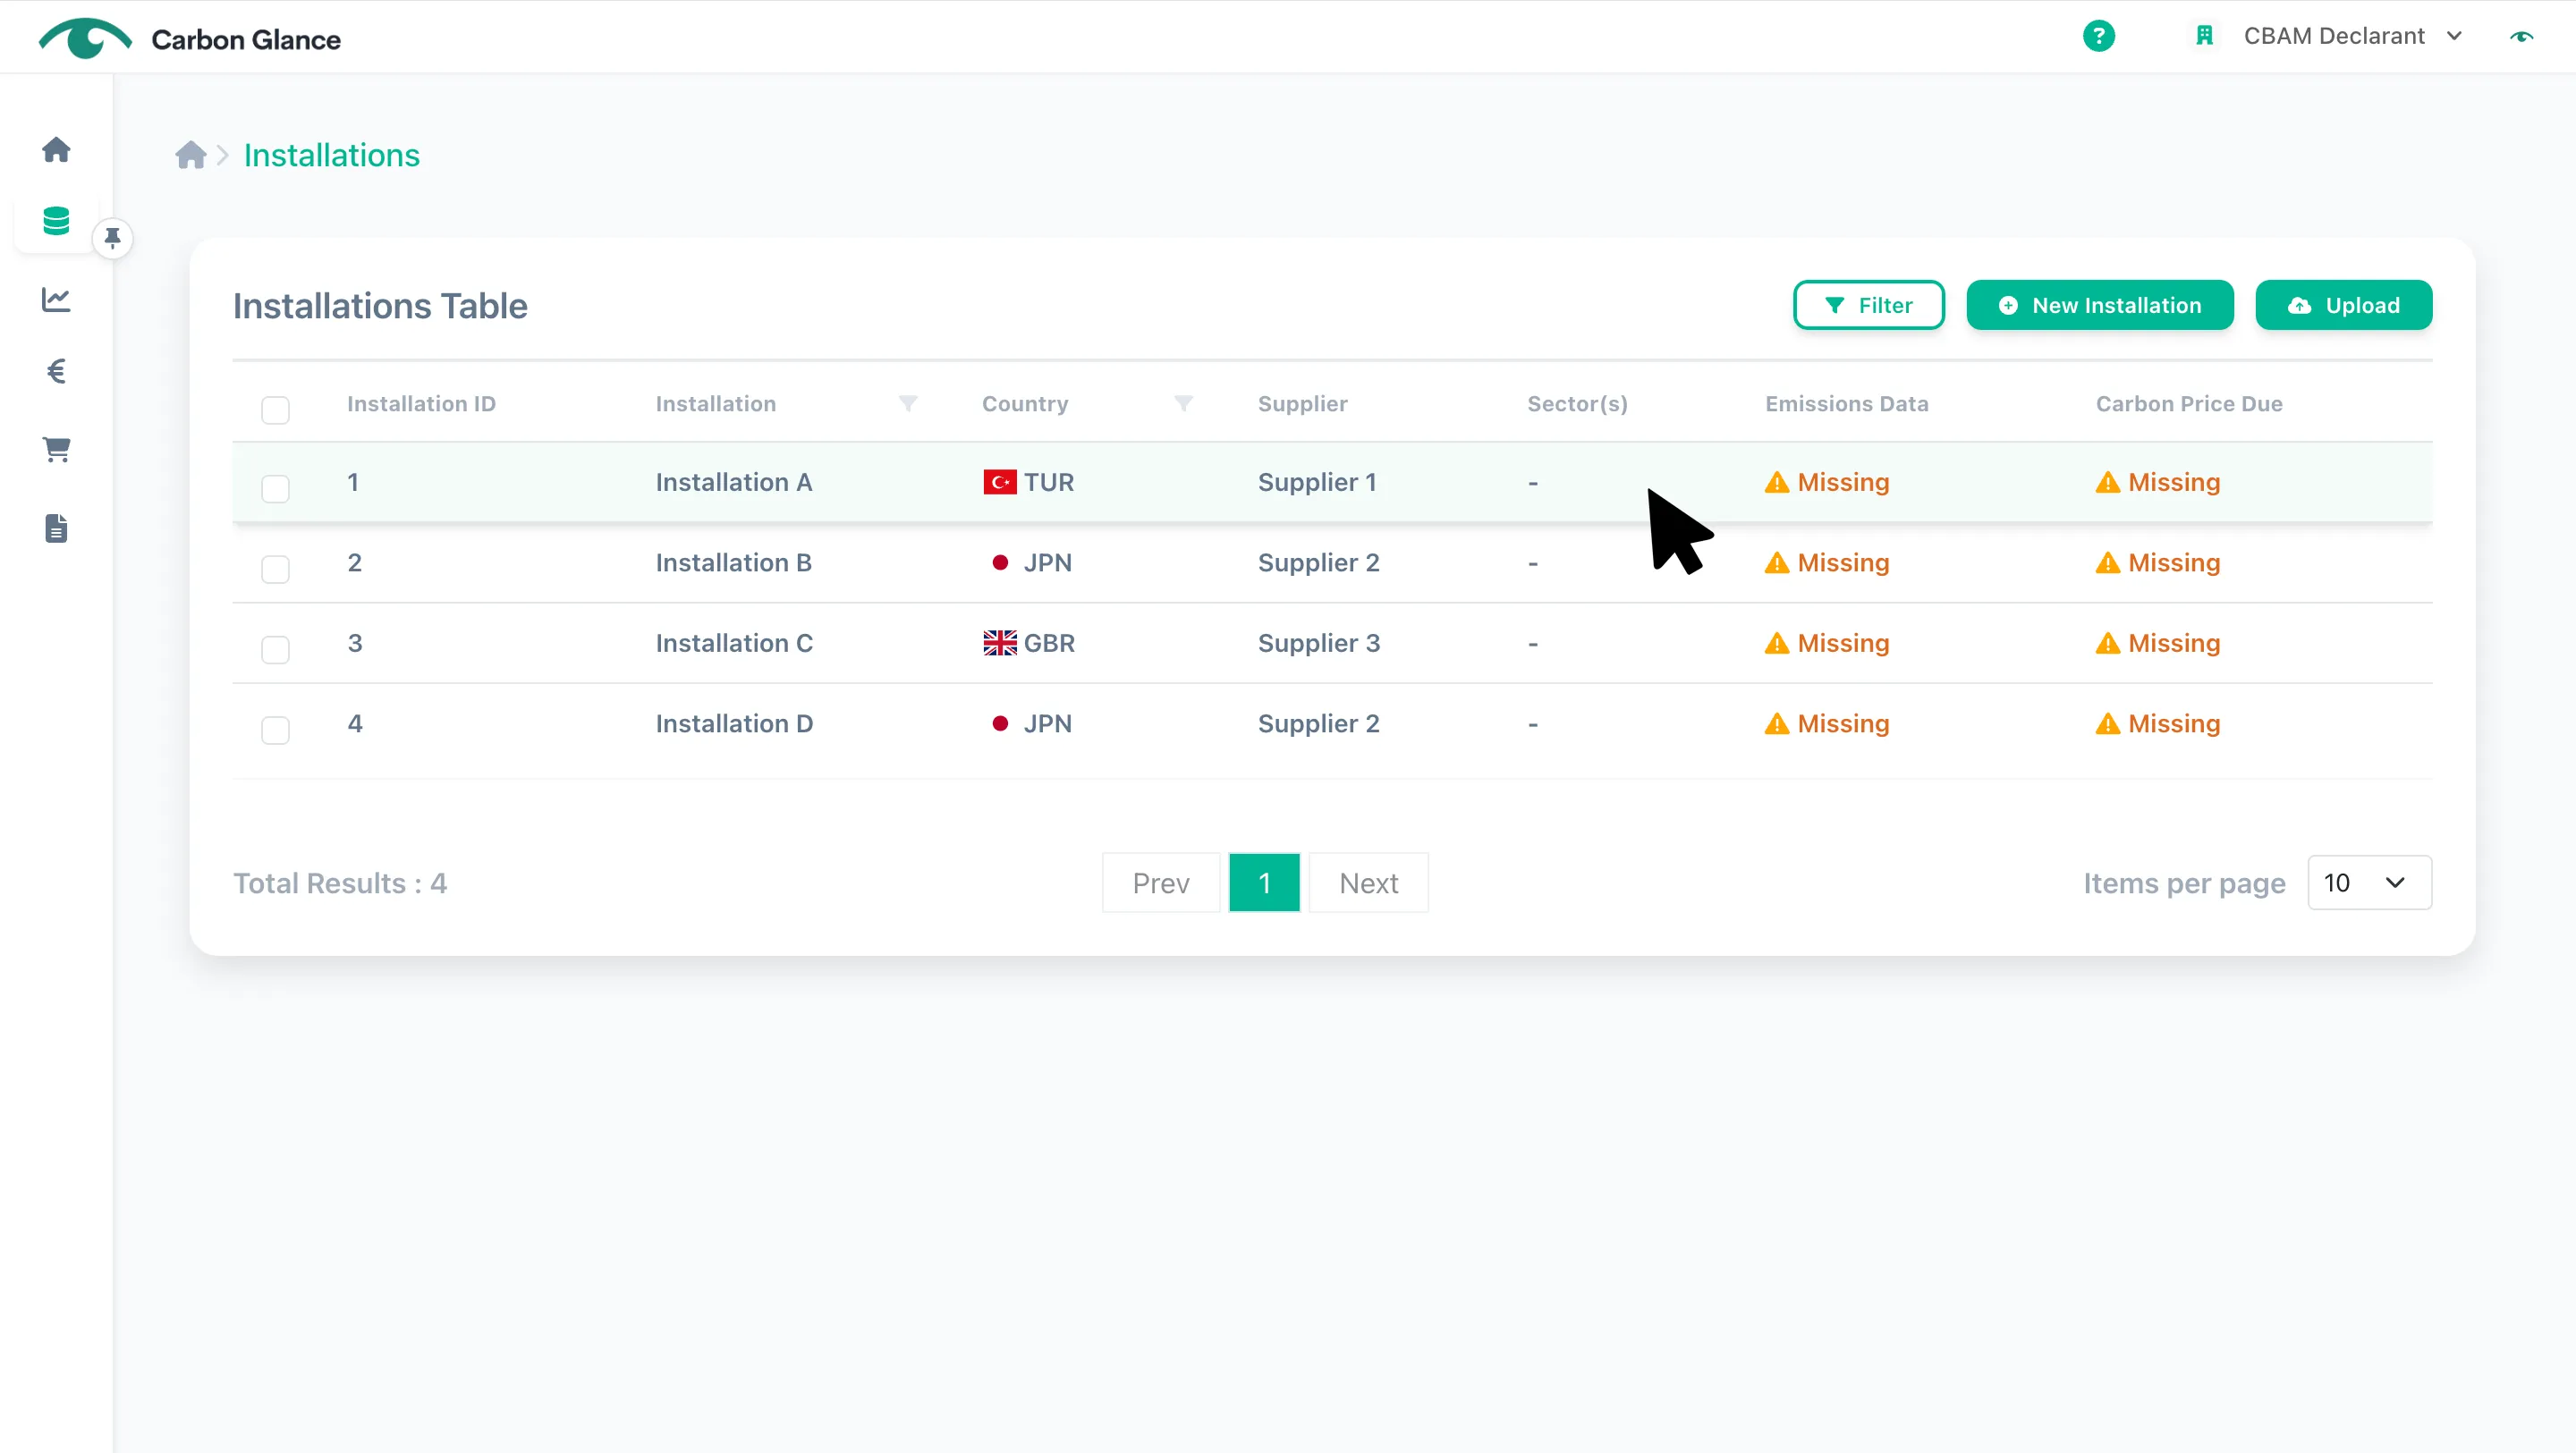Click the Supplier column header
Viewport: 2576px width, 1453px height.
click(x=1302, y=404)
